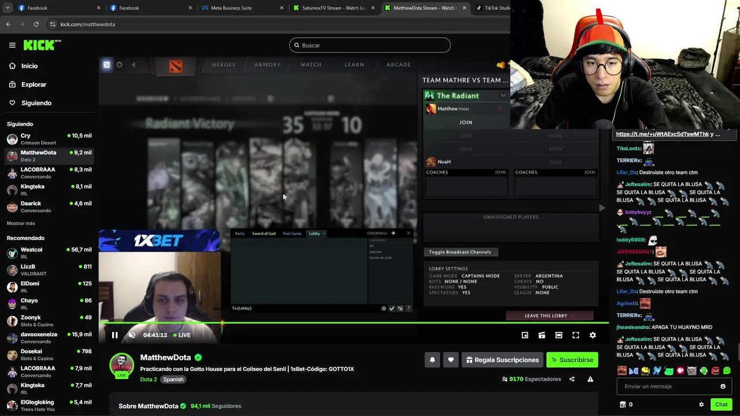Screen dimensions: 740x416
Task: Click the yellow bee emote quick-pick
Action: click(645, 371)
